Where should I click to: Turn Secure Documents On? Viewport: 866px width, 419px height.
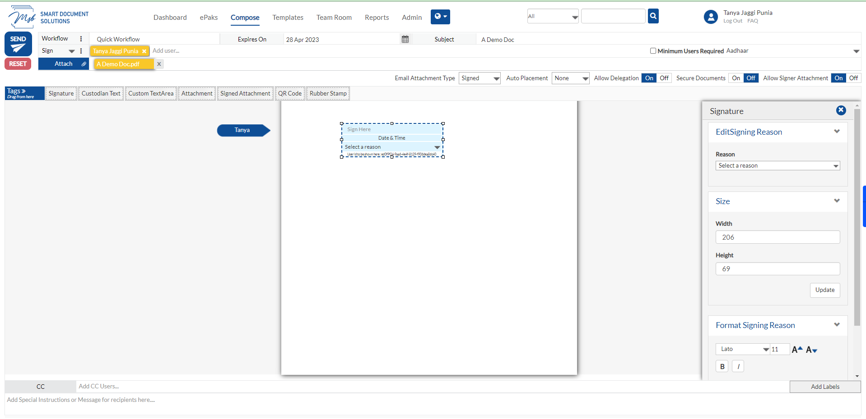(736, 78)
